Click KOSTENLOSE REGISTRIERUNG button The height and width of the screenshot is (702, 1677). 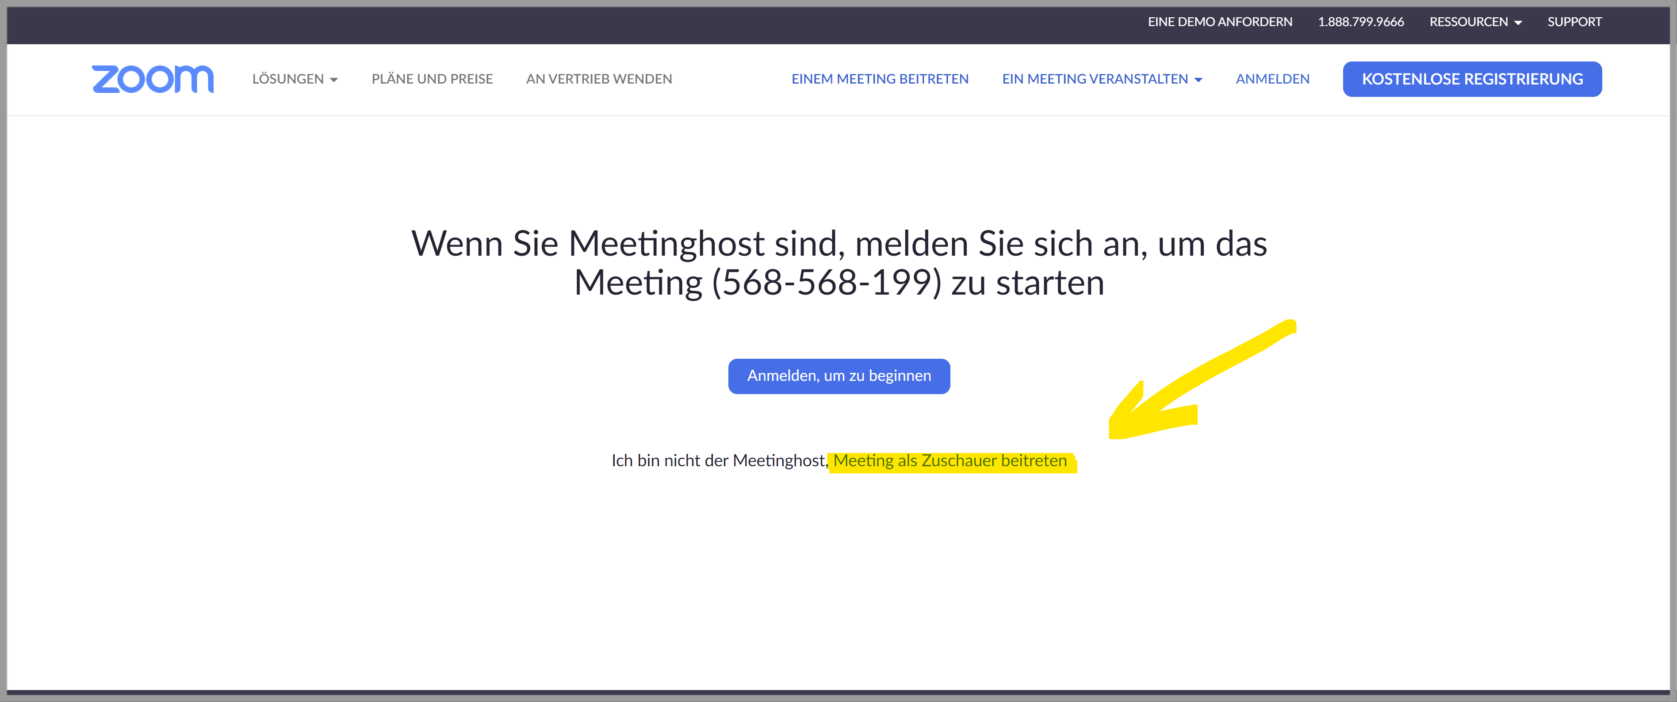pyautogui.click(x=1472, y=79)
